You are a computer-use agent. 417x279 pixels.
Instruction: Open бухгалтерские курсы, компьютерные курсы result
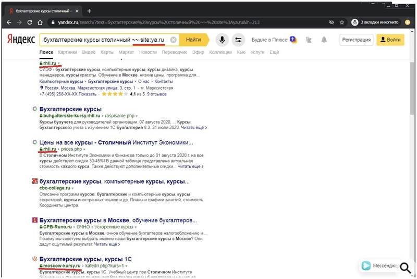114,181
